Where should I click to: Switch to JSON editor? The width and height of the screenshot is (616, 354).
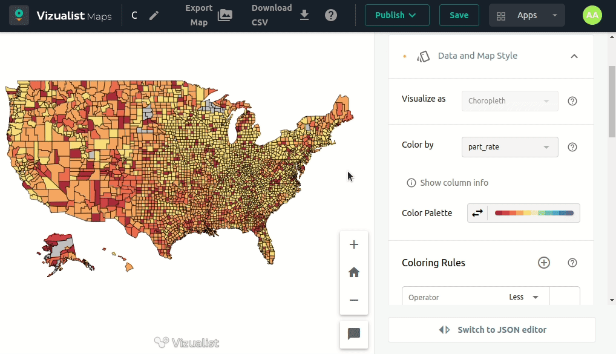pos(492,330)
